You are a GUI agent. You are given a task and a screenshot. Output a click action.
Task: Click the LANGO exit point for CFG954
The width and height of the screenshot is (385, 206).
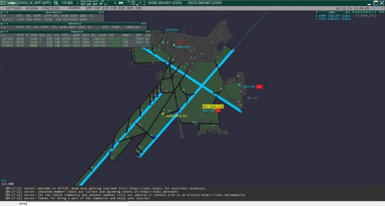[x=66, y=45]
